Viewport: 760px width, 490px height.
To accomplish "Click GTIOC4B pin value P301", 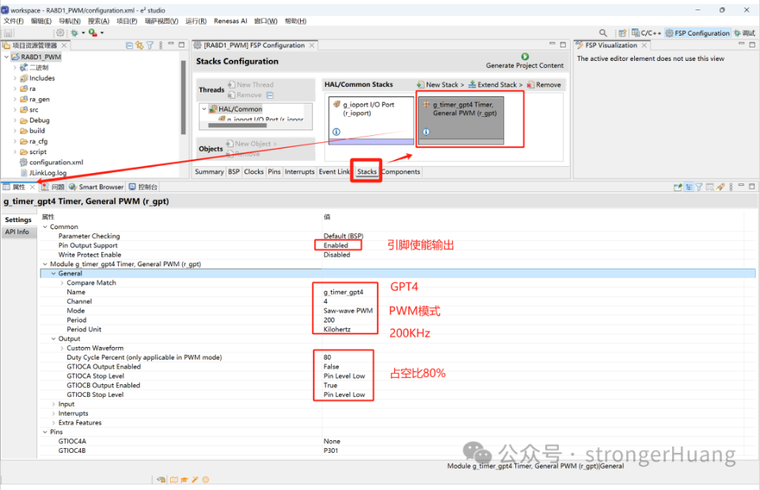I will point(331,450).
